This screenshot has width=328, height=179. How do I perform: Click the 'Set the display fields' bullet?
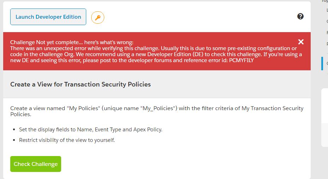point(90,130)
